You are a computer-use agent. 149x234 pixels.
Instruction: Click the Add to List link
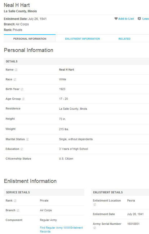tap(126, 19)
